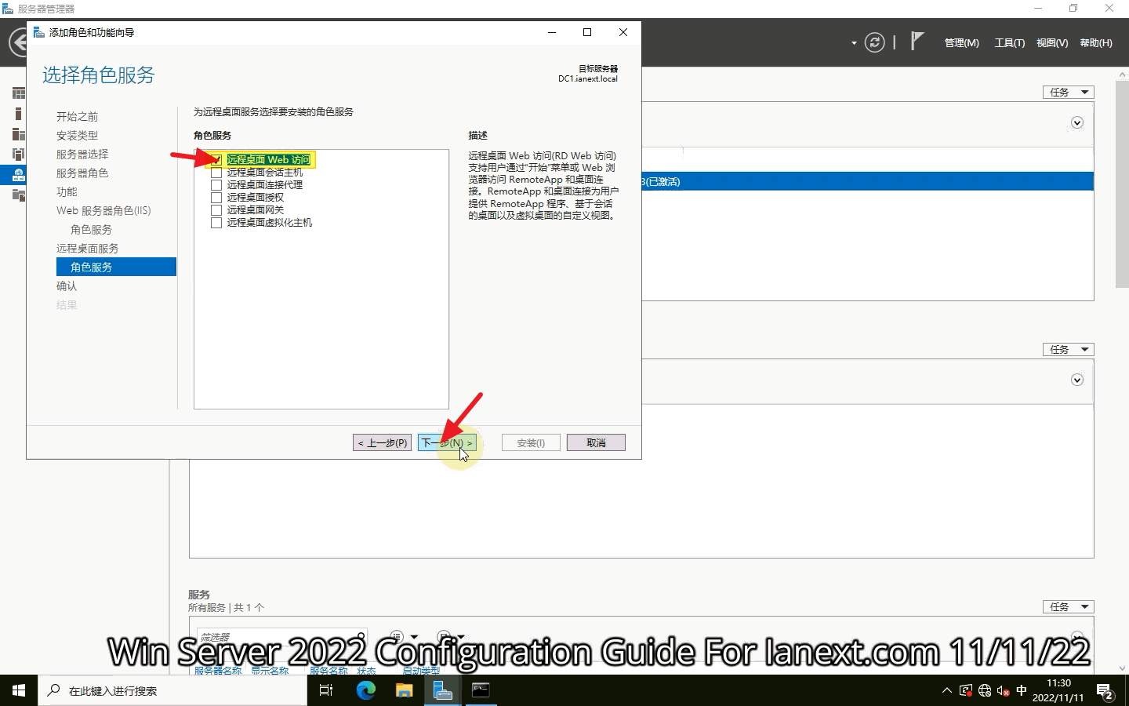The height and width of the screenshot is (706, 1129).
Task: Switch to Server Manager taskbar icon
Action: coord(442,690)
